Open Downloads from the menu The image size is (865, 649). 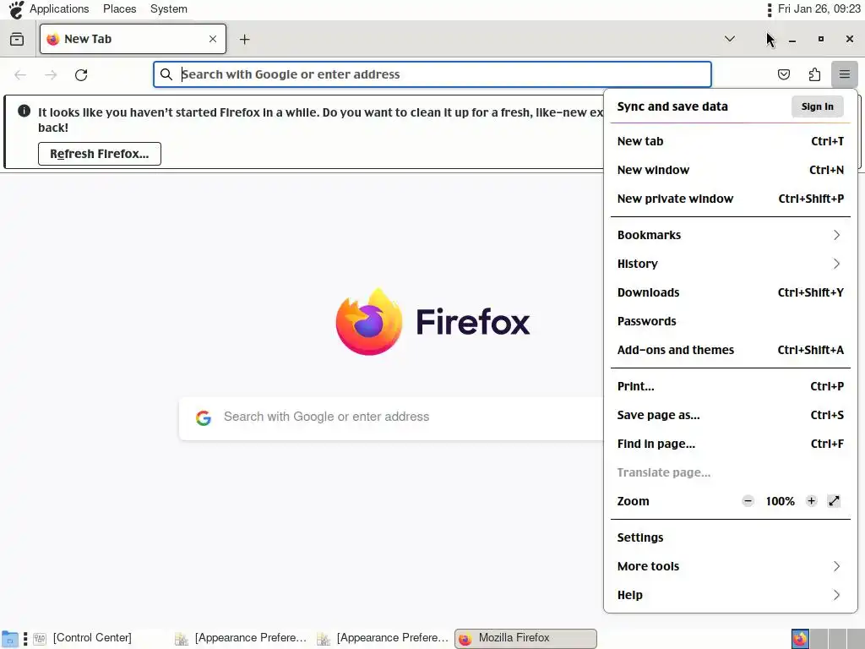point(731,292)
